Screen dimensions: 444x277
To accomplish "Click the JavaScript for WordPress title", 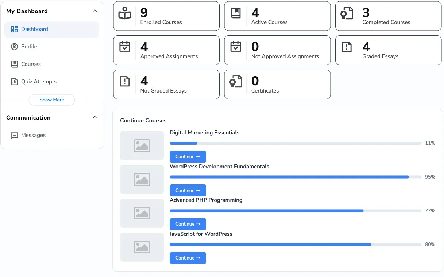I will tap(201, 234).
